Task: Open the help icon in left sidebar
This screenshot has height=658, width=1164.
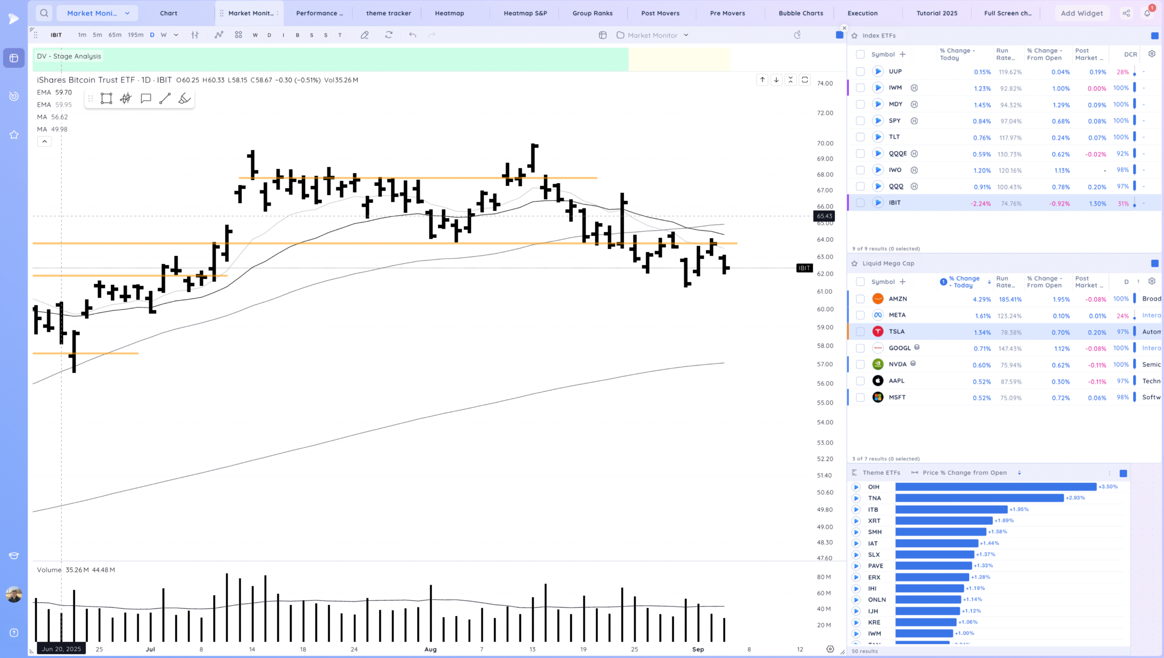Action: click(14, 633)
